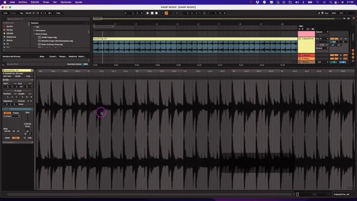
Task: Enable the Draw Mode pencil icon
Action: click(319, 13)
